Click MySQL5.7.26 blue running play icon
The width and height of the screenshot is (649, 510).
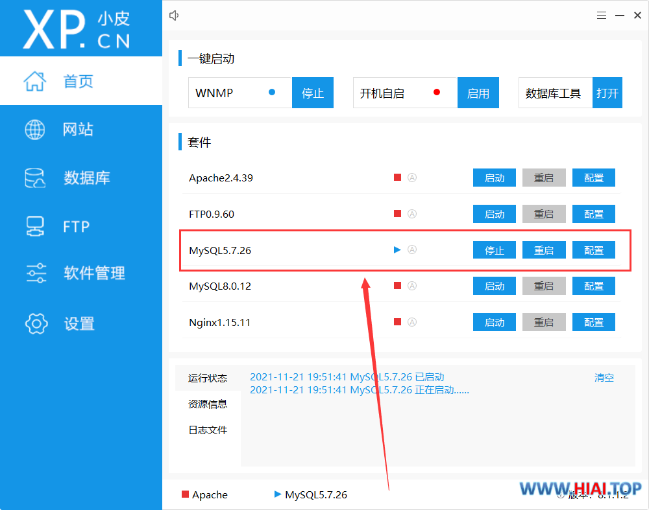point(397,249)
